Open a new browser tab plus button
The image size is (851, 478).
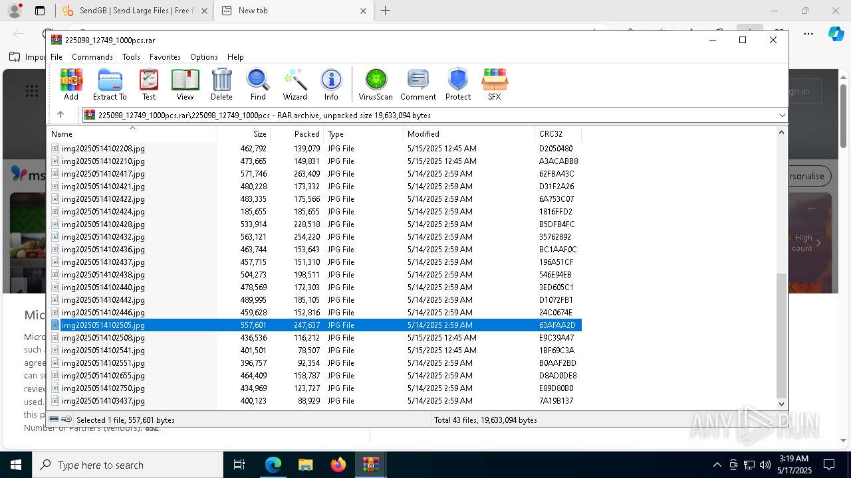[x=385, y=11]
